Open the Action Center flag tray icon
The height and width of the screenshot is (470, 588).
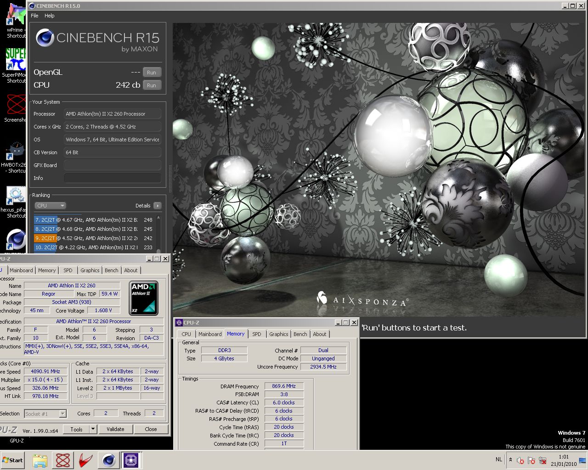pos(531,460)
